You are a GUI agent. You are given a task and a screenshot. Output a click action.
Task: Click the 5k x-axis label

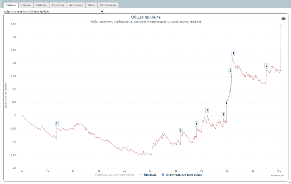150,172
